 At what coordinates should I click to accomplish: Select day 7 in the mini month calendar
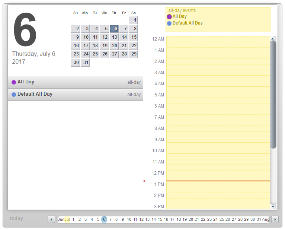(x=124, y=29)
